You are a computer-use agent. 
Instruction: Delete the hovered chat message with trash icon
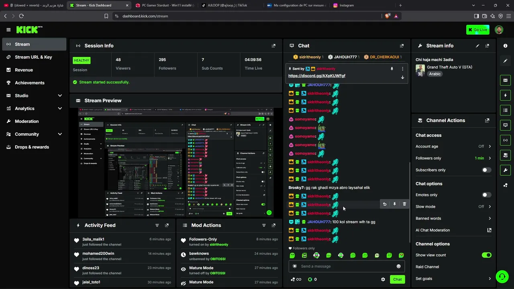coord(404,204)
